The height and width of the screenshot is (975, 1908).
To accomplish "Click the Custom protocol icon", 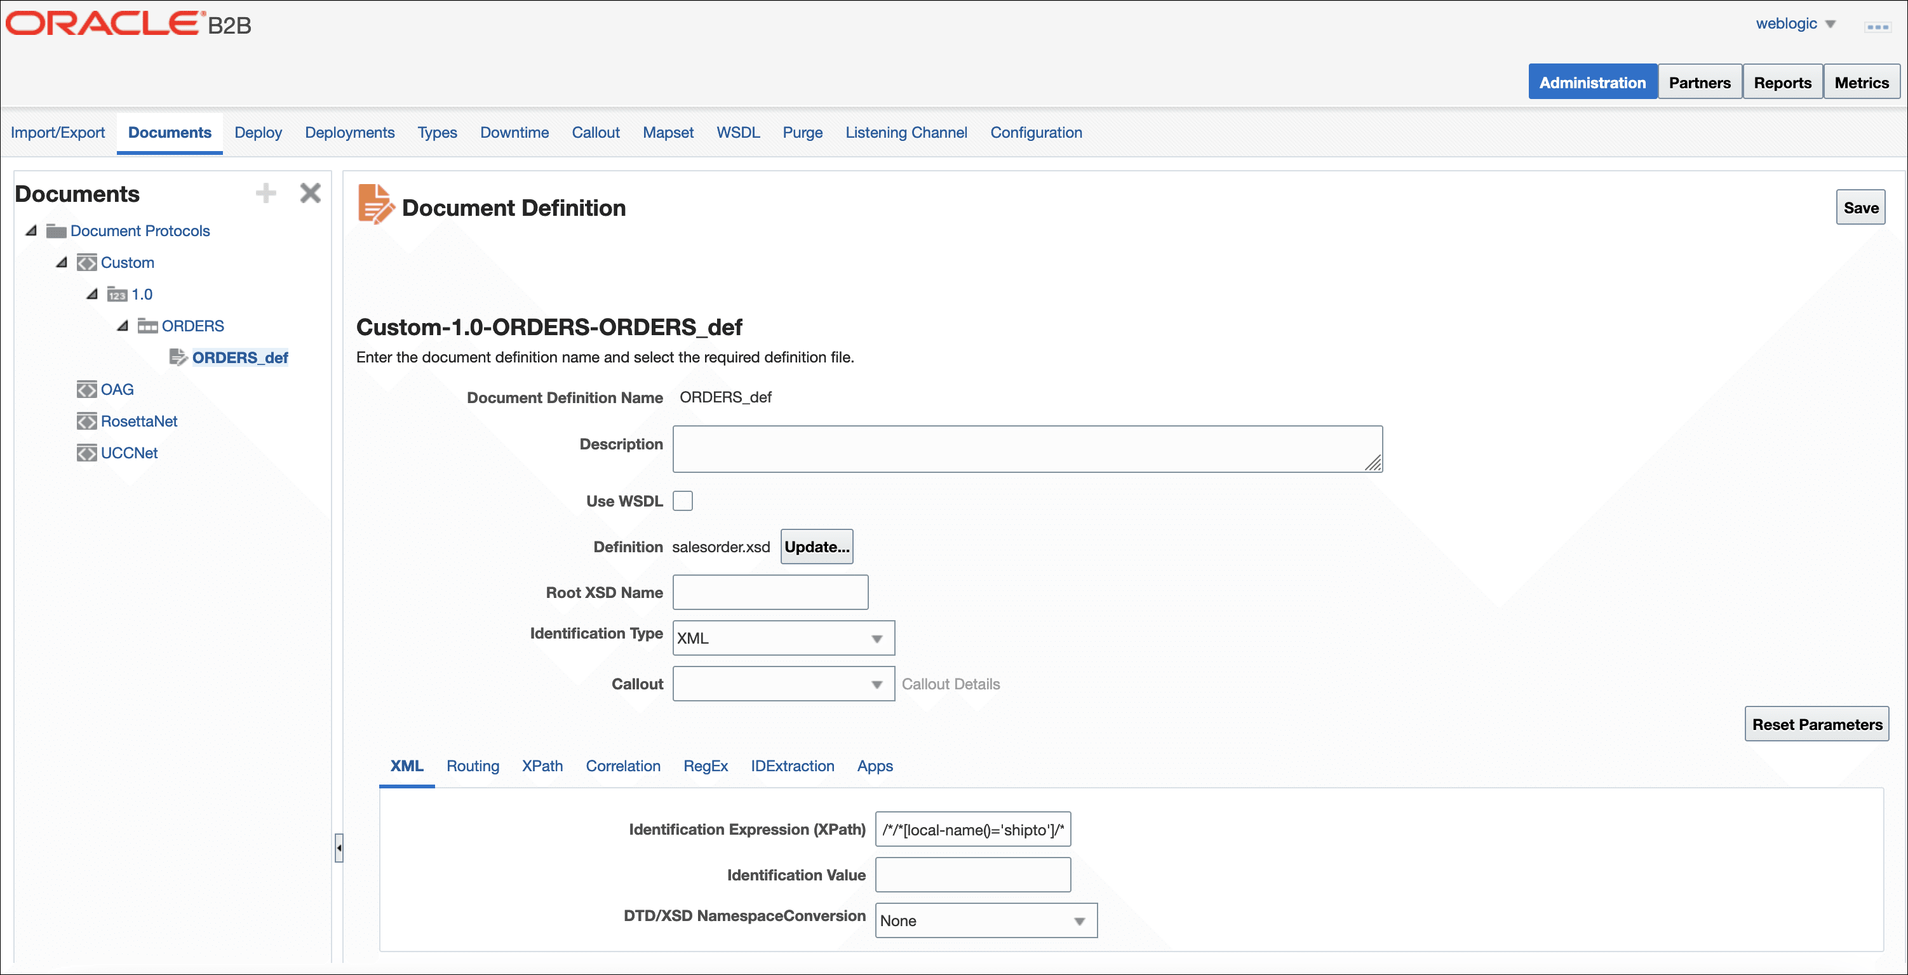I will coord(86,263).
